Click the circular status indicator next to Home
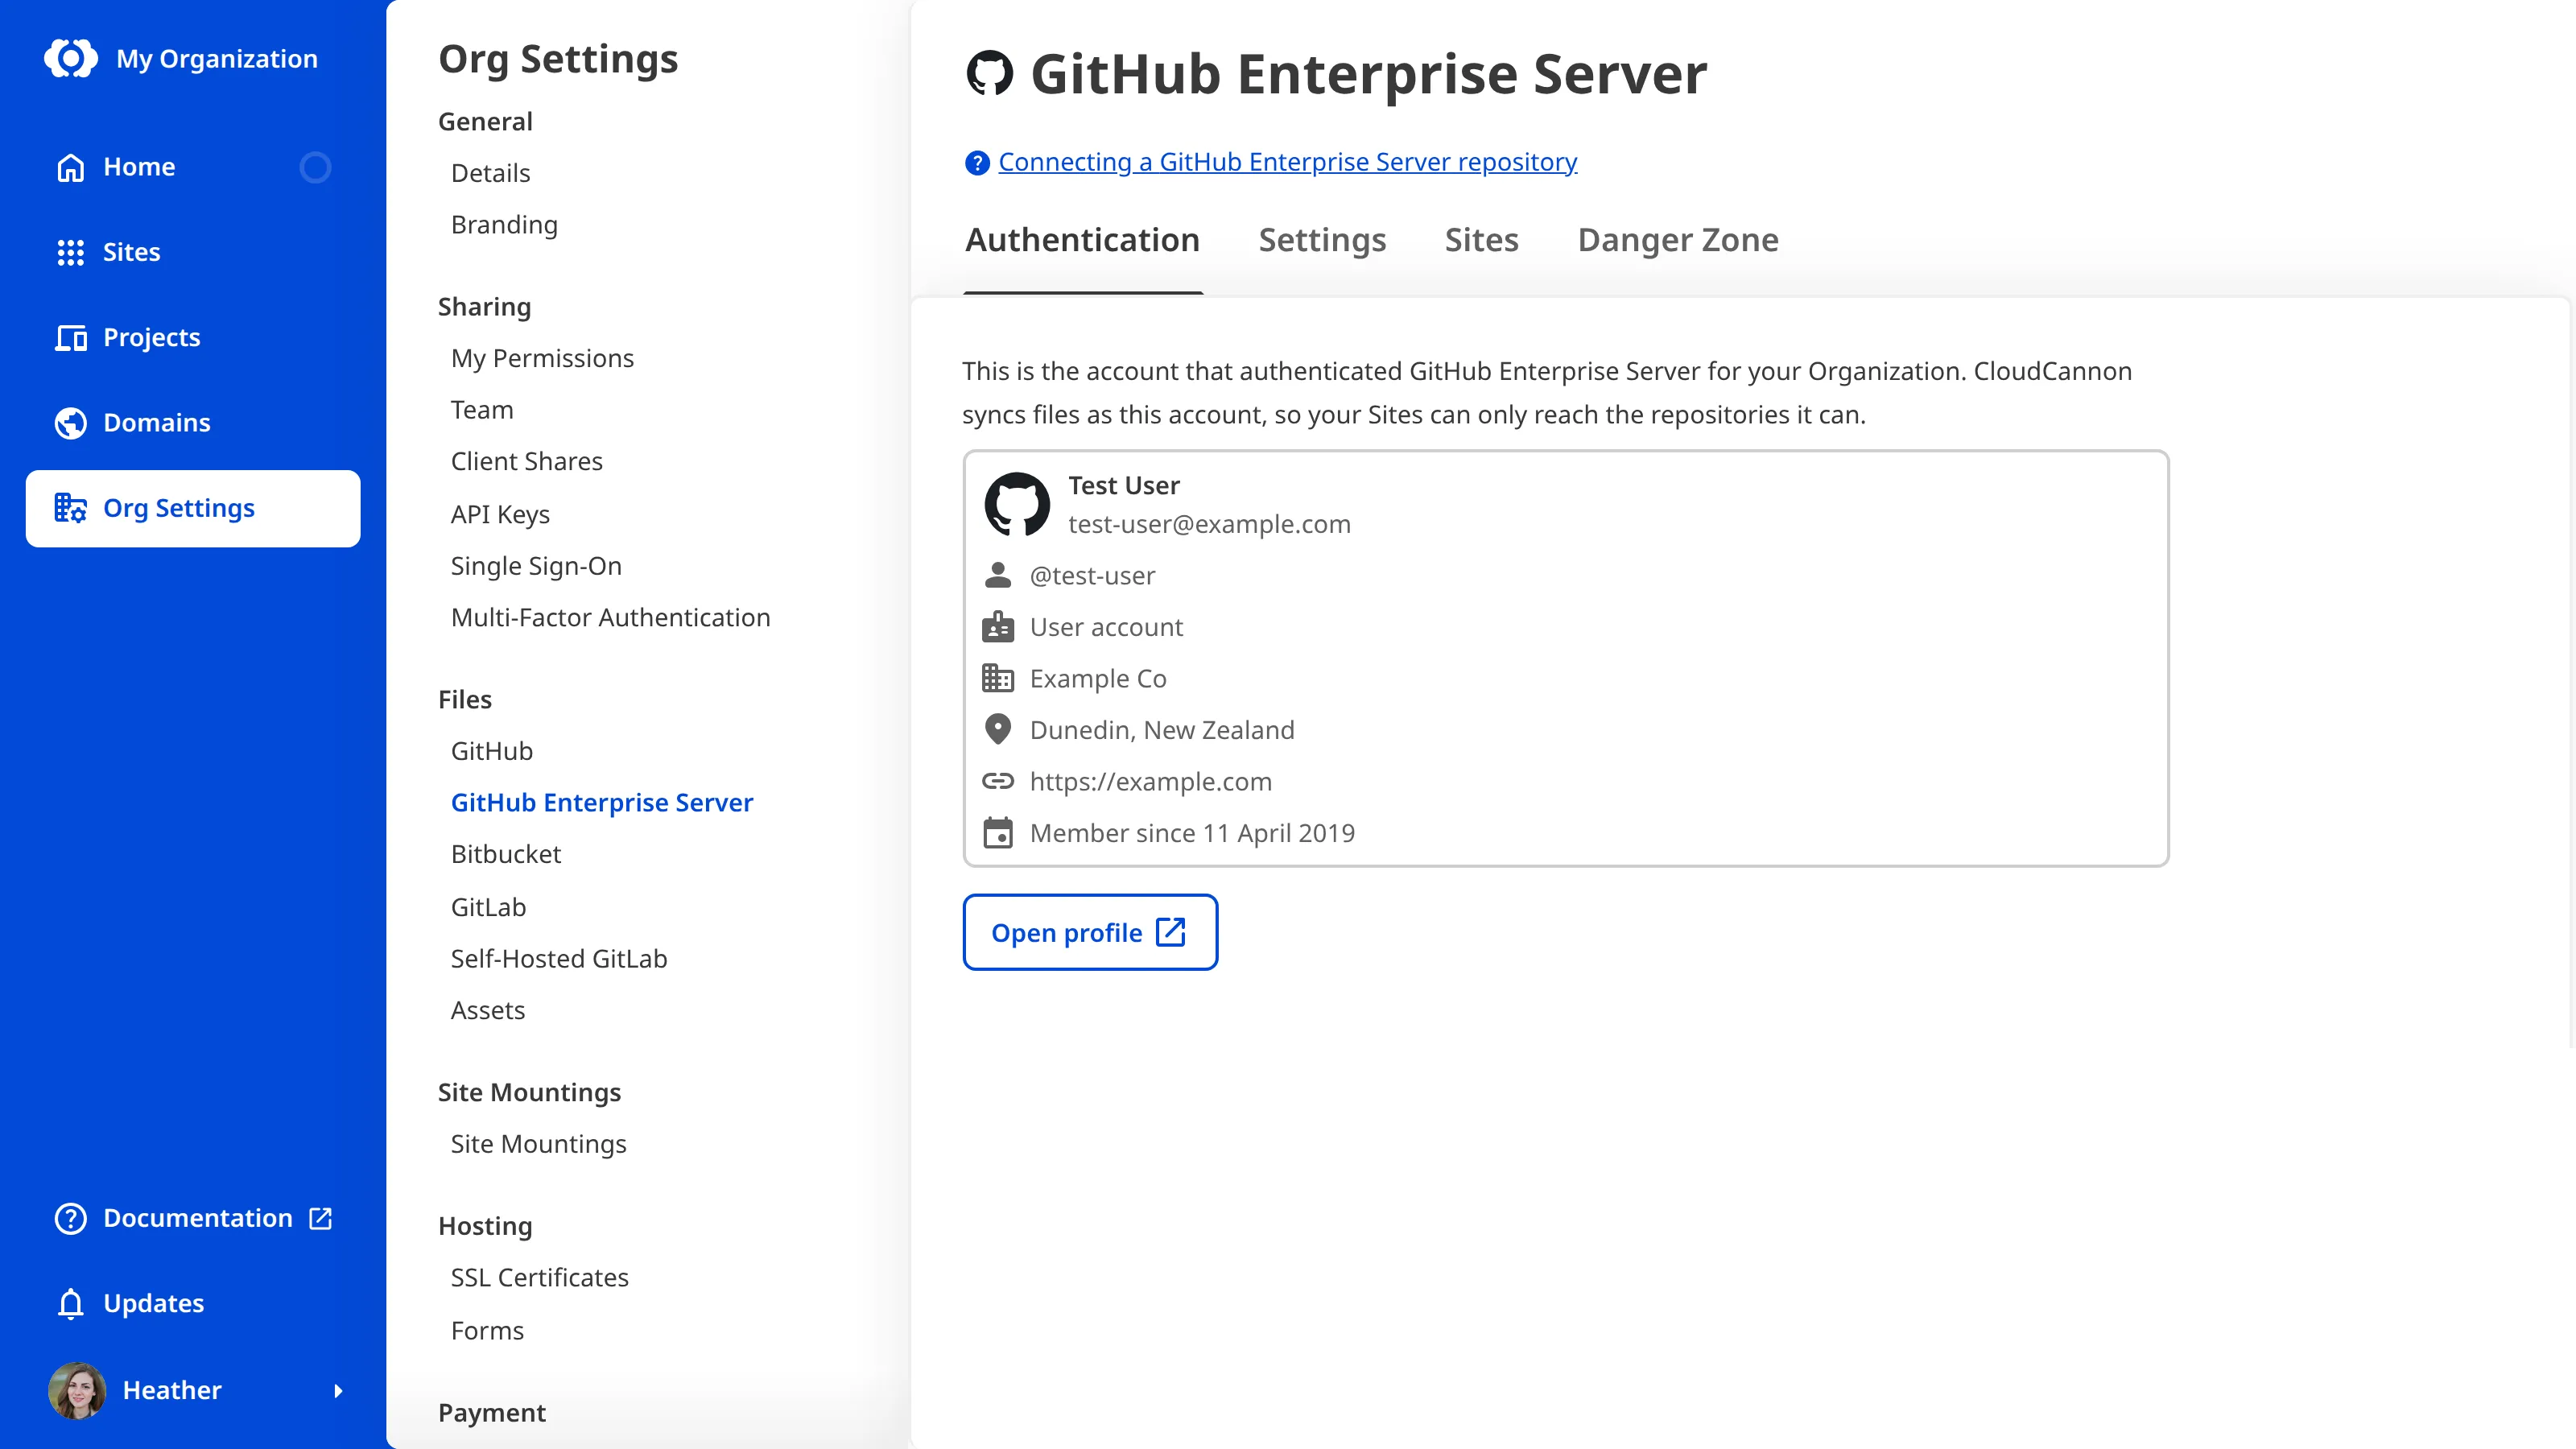This screenshot has height=1449, width=2576. click(315, 167)
